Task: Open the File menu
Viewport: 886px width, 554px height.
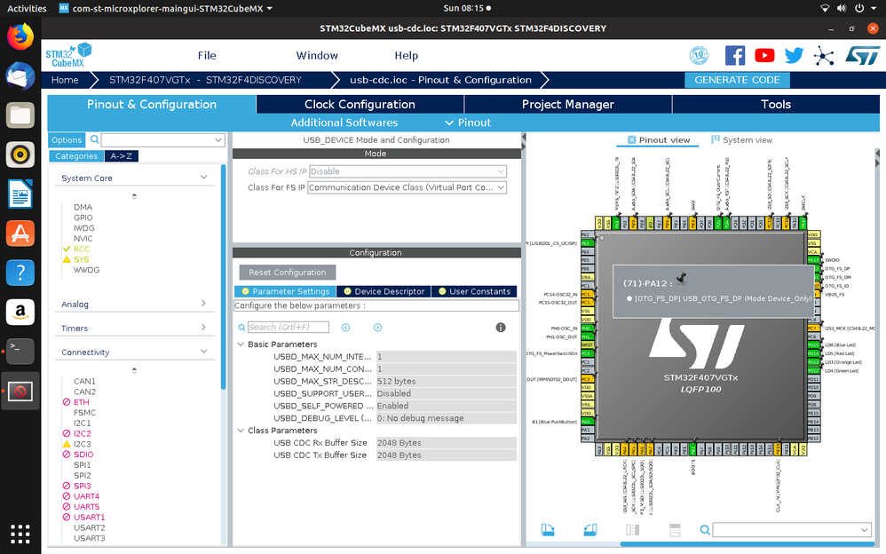Action: tap(207, 55)
